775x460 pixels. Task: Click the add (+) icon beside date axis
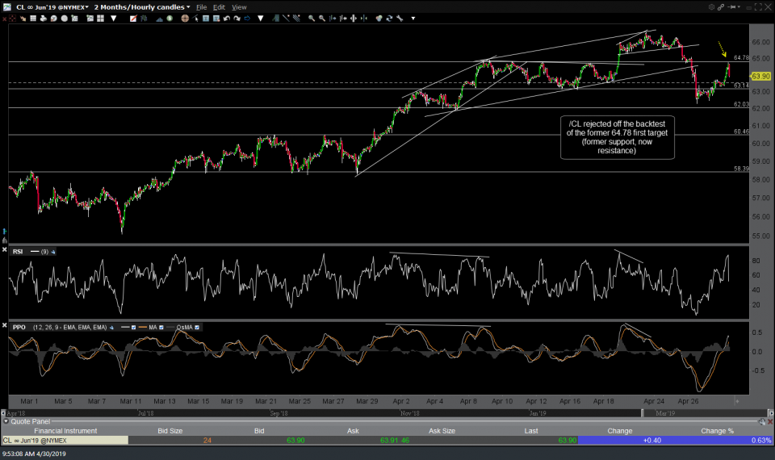click(737, 401)
